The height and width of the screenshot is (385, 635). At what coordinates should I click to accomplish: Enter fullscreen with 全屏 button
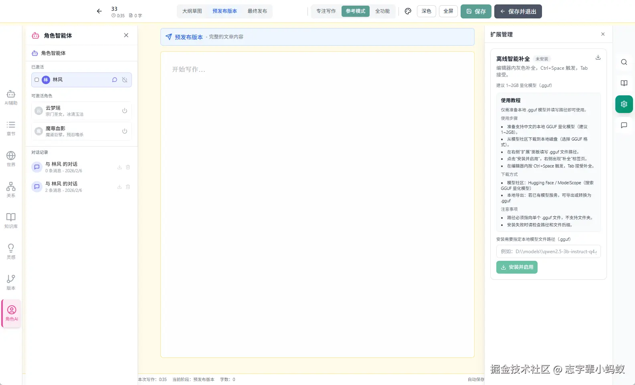(448, 11)
